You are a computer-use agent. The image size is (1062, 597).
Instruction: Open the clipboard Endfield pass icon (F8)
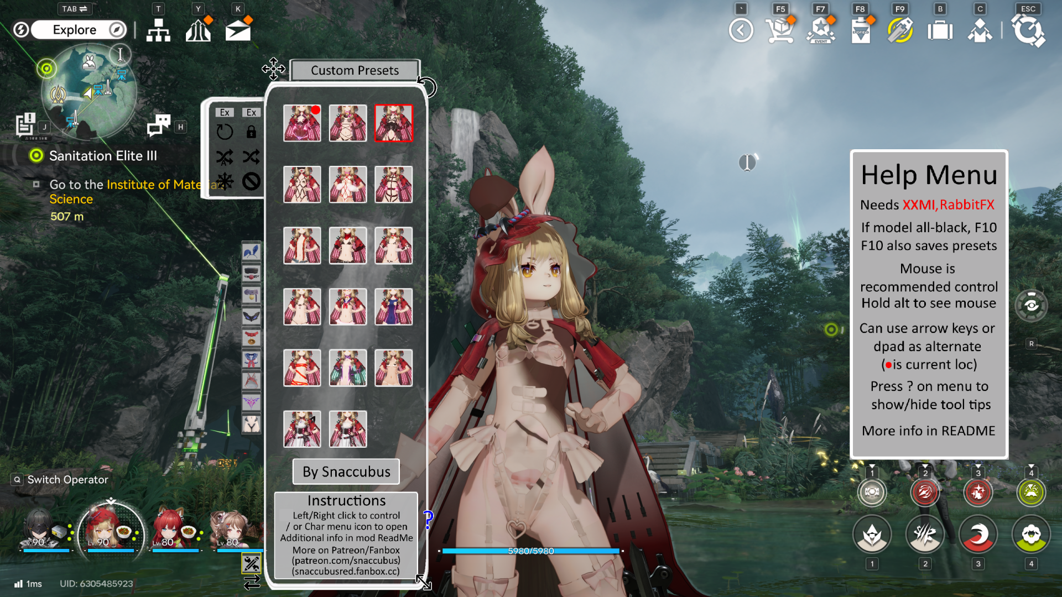(861, 30)
